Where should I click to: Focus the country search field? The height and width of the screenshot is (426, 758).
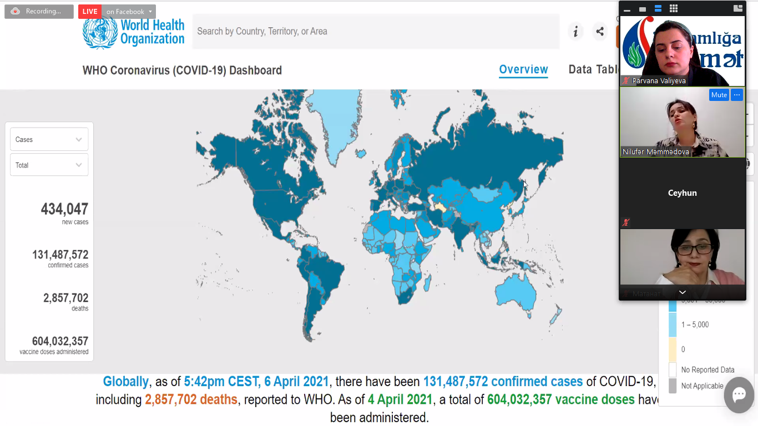pos(376,32)
